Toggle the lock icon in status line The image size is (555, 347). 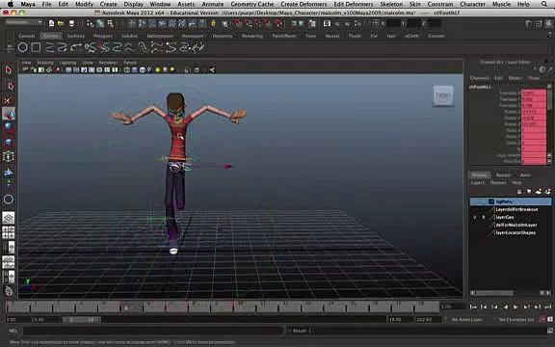213,23
